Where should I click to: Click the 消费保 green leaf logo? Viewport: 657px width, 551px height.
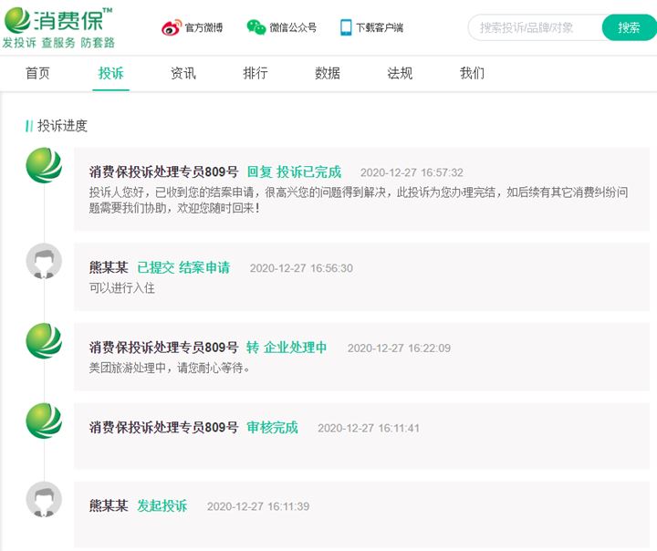17,20
